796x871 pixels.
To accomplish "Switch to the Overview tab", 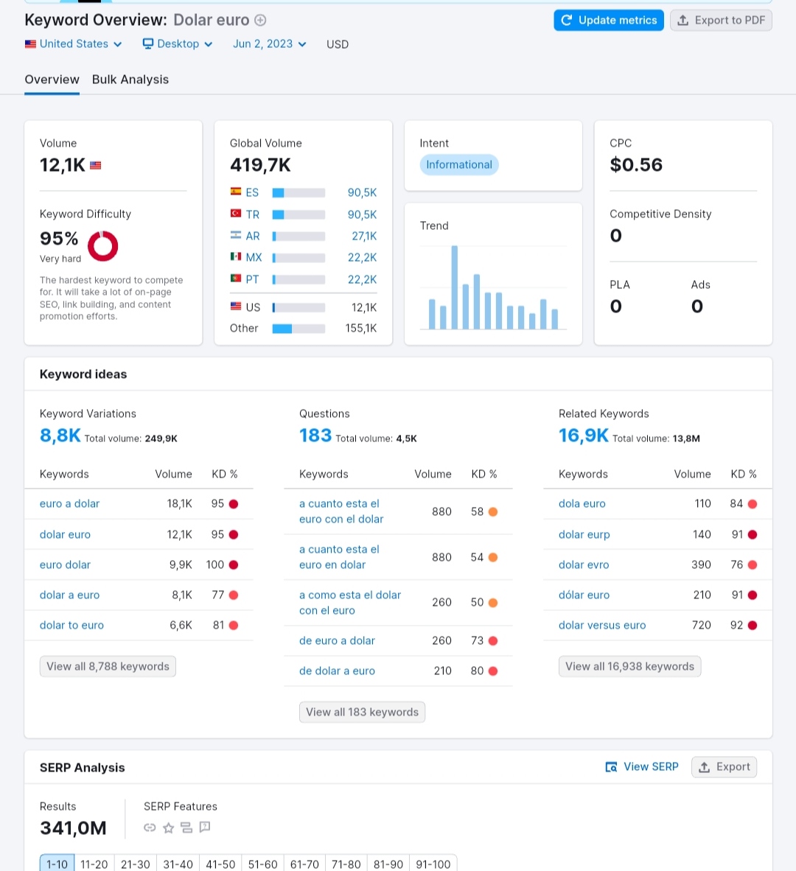I will click(x=52, y=80).
